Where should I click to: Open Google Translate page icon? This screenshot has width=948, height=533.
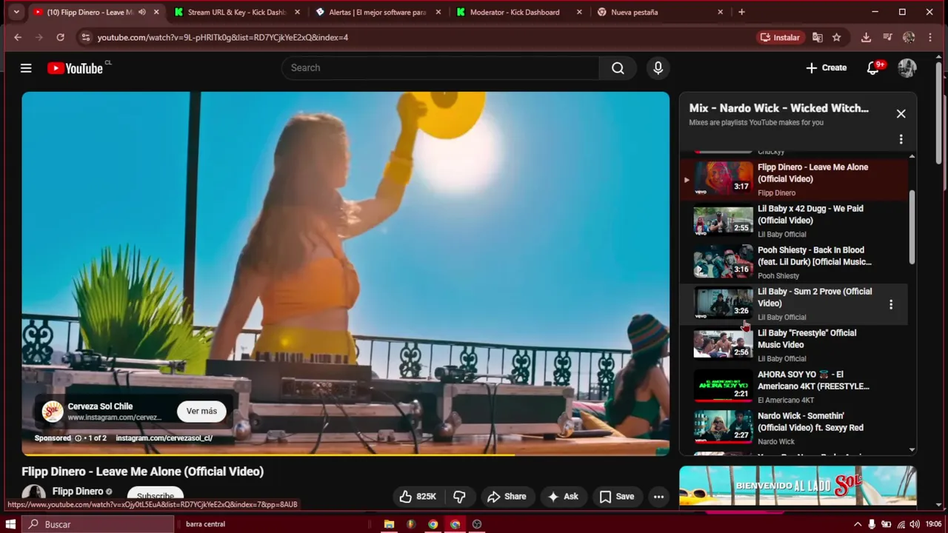[x=818, y=38]
